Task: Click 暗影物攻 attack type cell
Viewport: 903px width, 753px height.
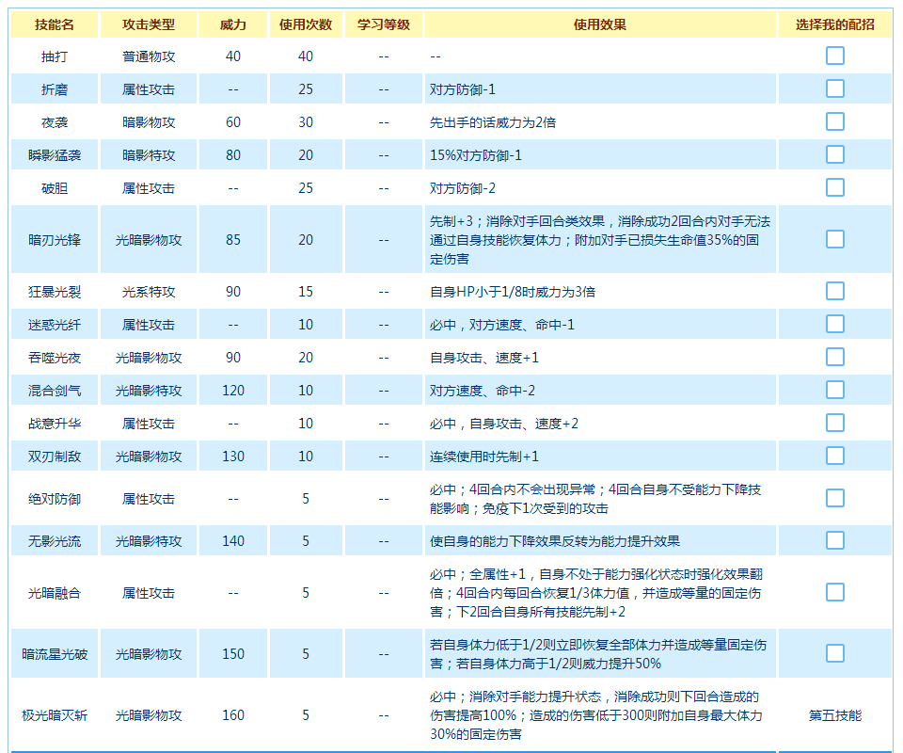Action: pyautogui.click(x=148, y=122)
